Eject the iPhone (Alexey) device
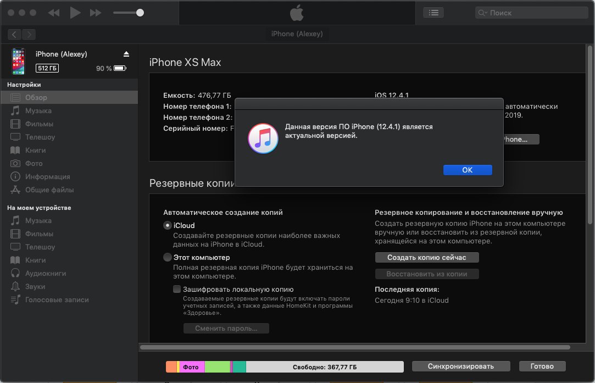Screen dimensions: 595x383 126,54
